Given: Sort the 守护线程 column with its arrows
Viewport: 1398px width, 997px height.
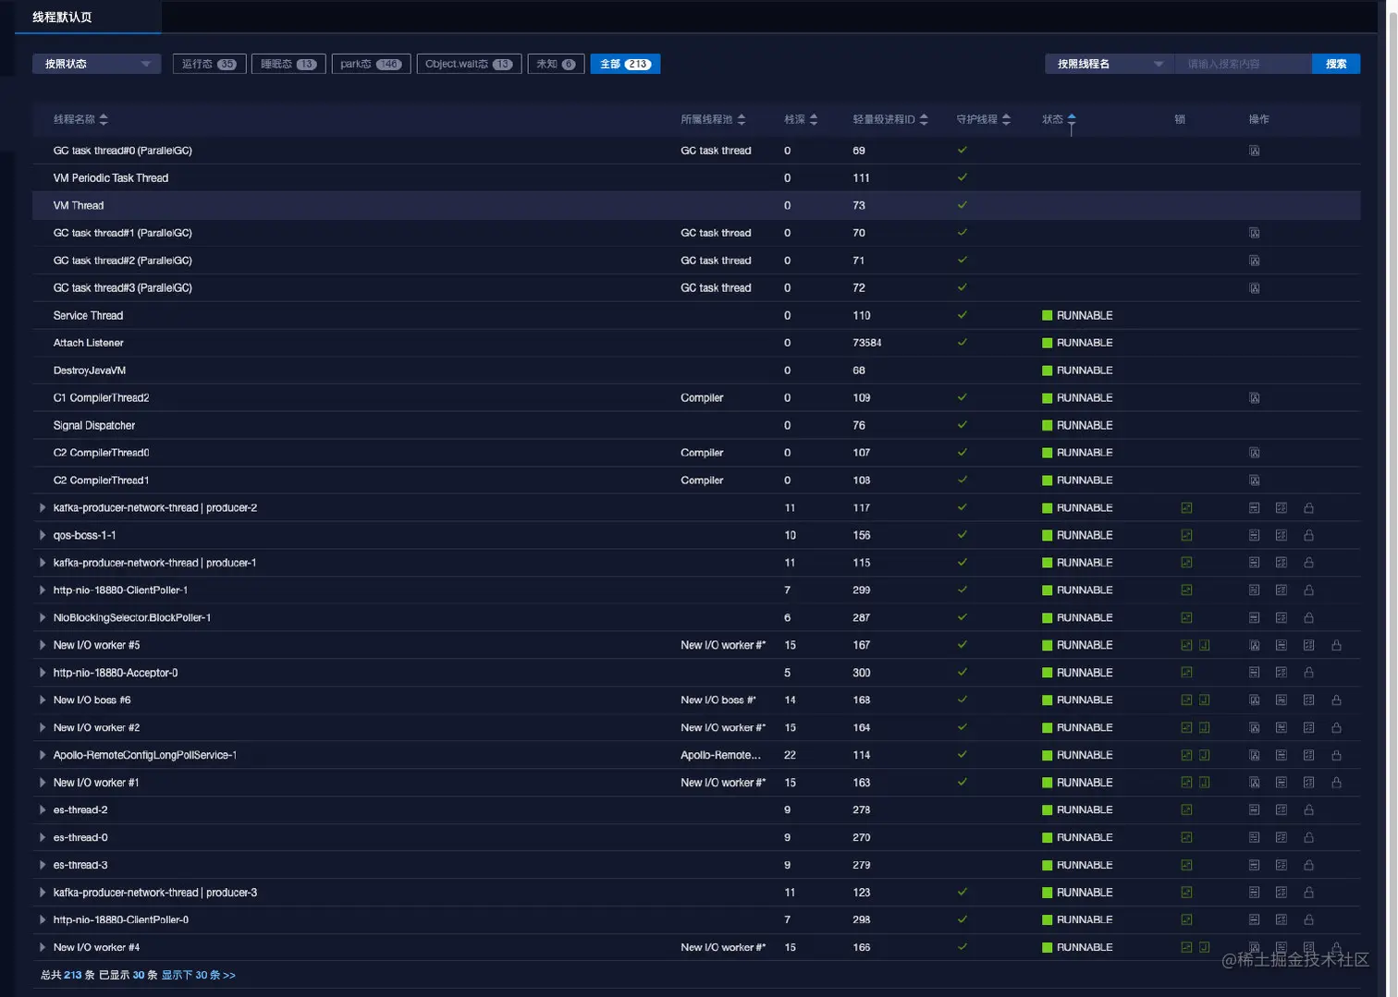Looking at the screenshot, I should [1006, 119].
